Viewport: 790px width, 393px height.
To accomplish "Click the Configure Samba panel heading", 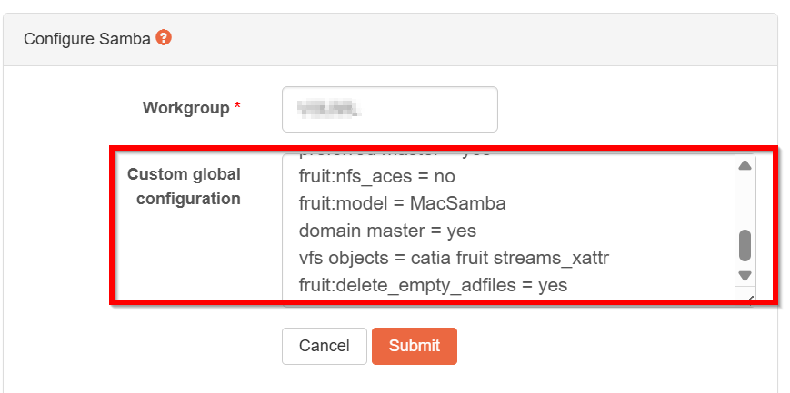I will (x=86, y=39).
